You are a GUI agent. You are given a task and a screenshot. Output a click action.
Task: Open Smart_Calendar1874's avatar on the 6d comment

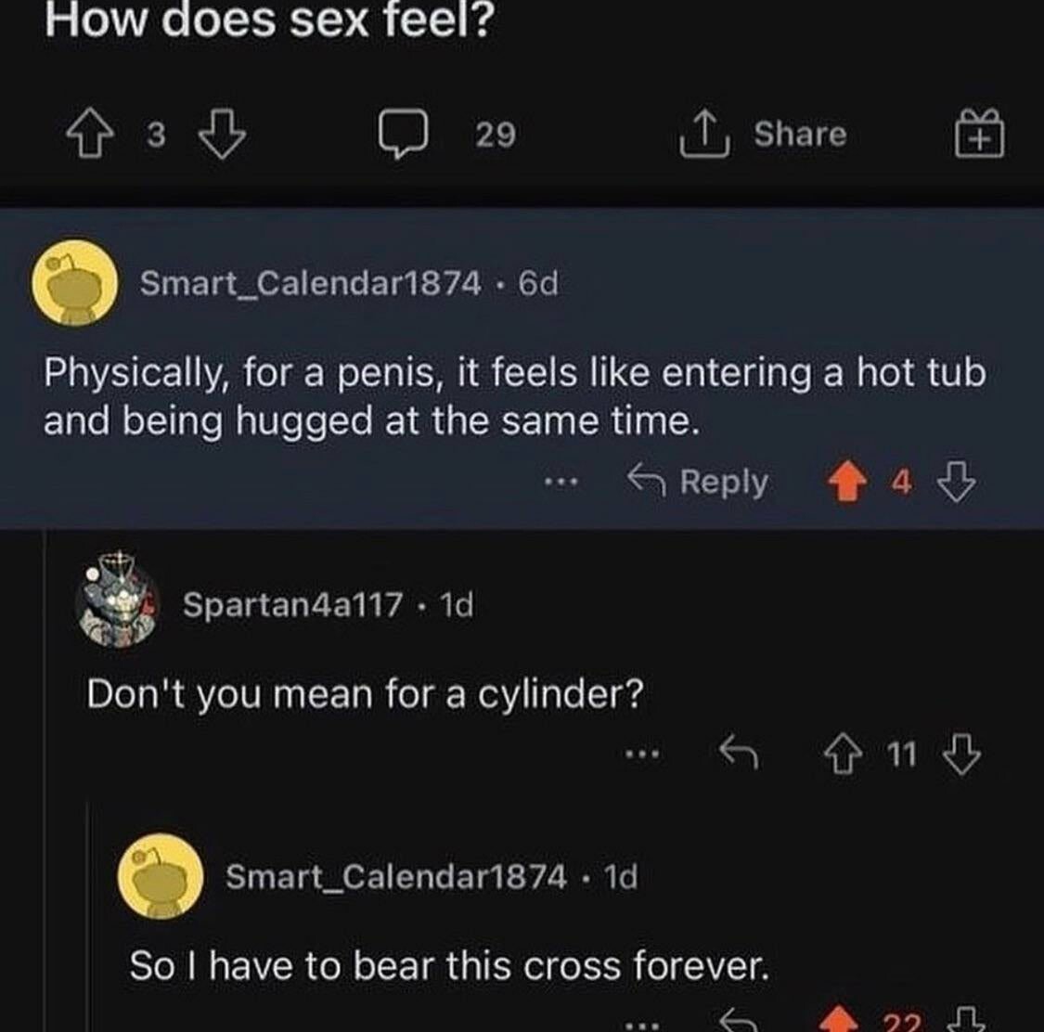click(x=75, y=282)
